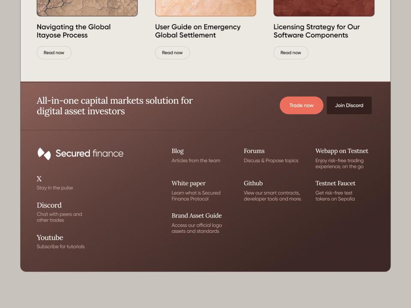Open the Testnet Faucet link
Screen dimensions: 411x308
pyautogui.click(x=335, y=183)
